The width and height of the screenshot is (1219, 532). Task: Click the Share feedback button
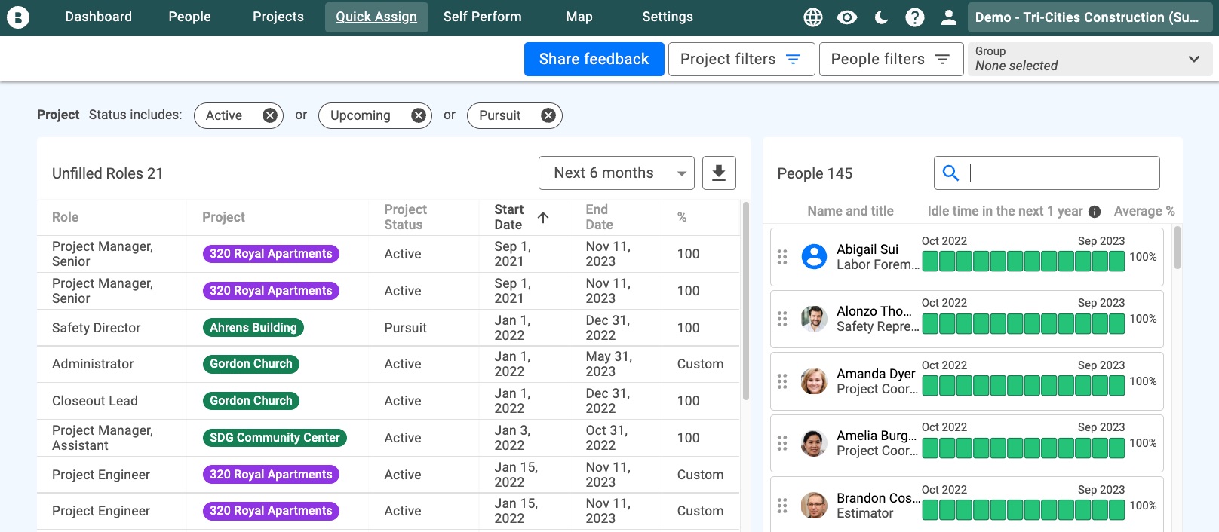[594, 59]
